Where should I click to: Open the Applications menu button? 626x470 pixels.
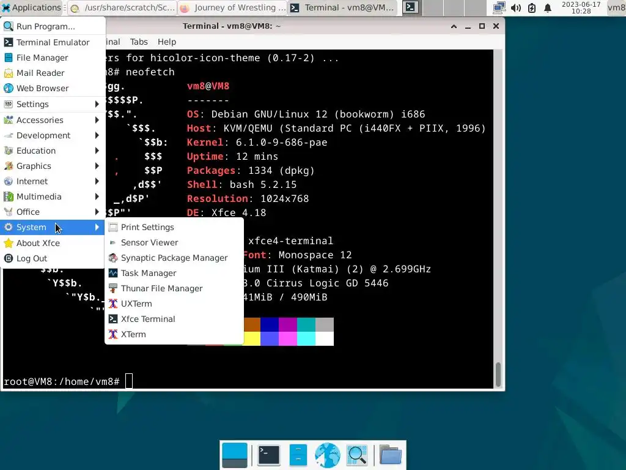(32, 7)
